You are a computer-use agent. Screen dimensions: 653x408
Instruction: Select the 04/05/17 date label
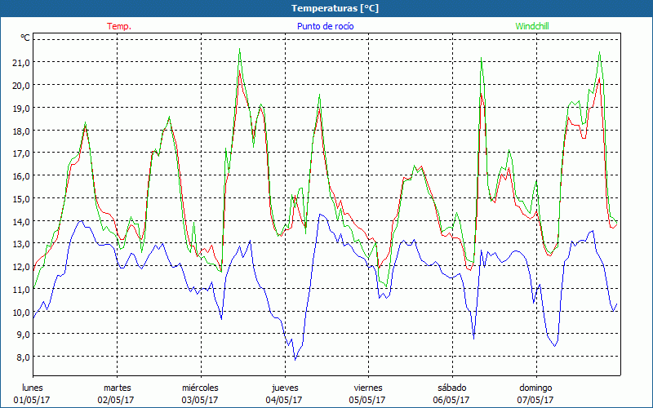[284, 400]
